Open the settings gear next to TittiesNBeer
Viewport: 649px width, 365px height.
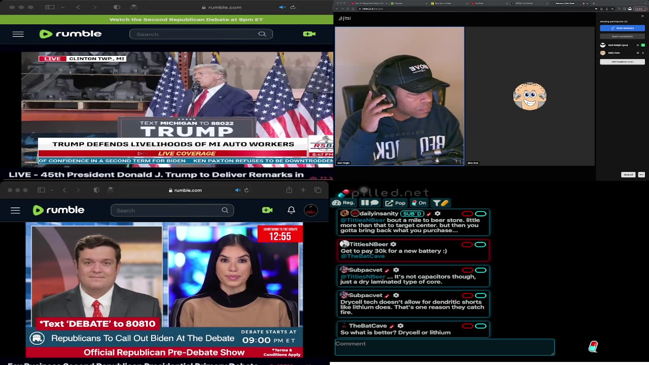click(x=393, y=244)
